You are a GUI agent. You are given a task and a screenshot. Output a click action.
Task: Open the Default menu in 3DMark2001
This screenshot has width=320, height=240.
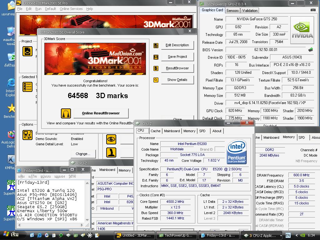click(50, 9)
